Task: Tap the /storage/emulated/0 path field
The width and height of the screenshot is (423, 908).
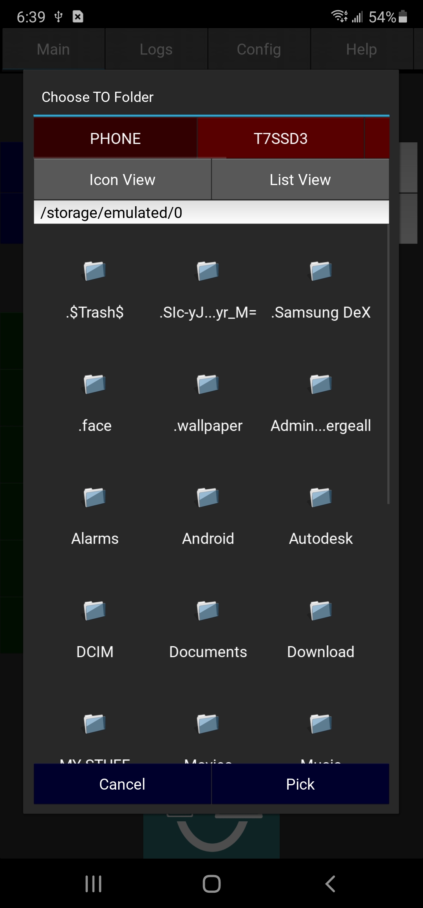Action: tap(211, 212)
